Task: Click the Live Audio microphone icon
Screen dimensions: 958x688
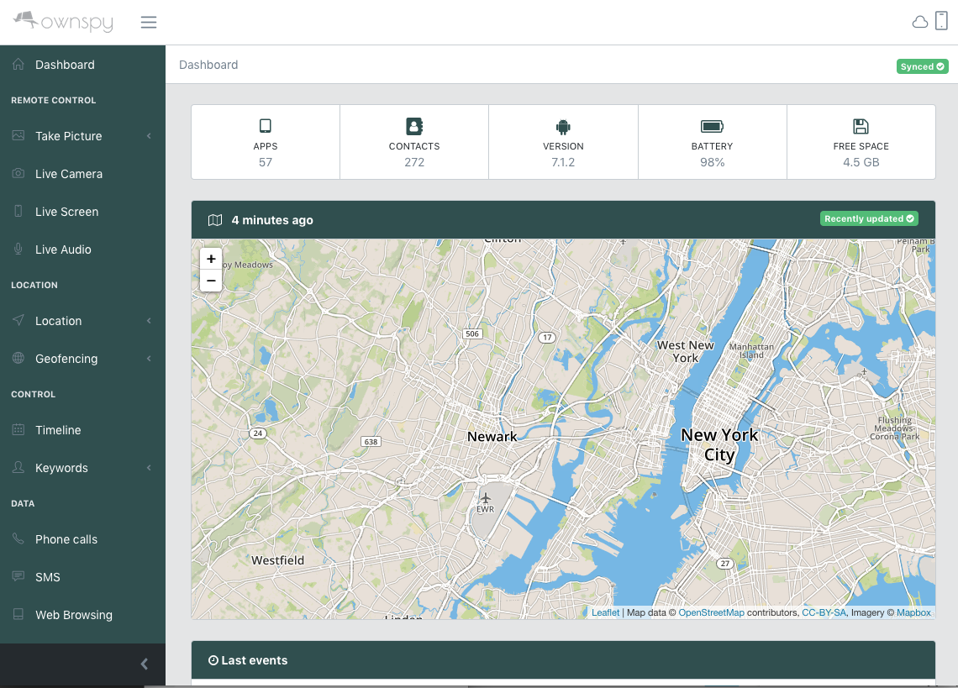Action: coord(18,249)
